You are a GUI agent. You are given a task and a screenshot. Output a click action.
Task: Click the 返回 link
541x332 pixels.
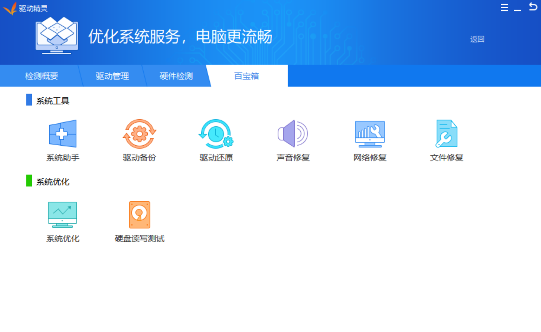click(477, 39)
